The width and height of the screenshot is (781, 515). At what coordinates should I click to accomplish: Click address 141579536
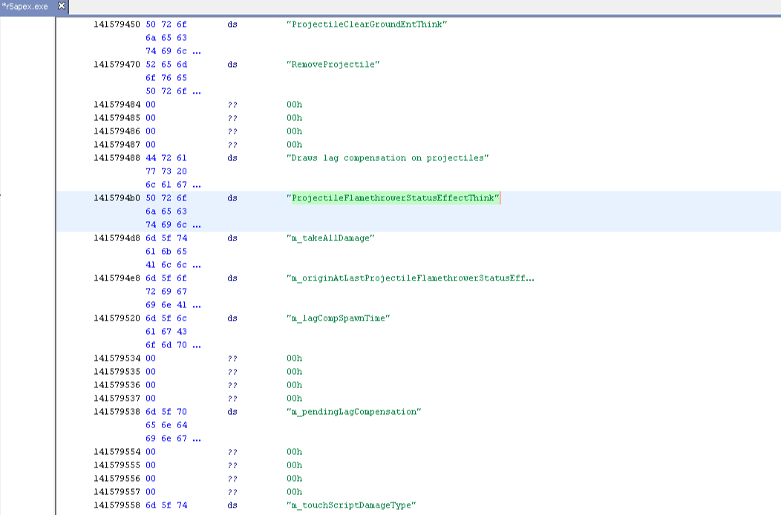coord(117,385)
